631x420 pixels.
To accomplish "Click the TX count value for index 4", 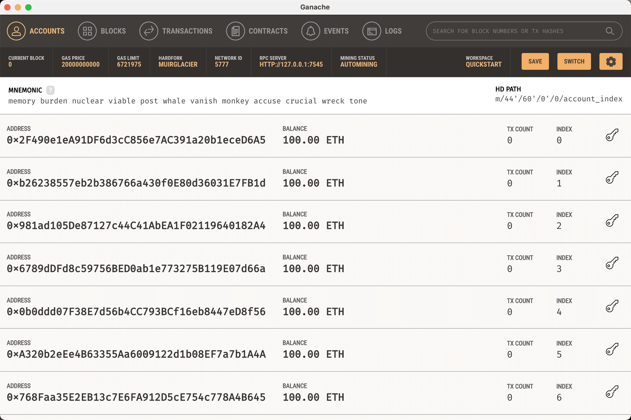I will coord(510,312).
